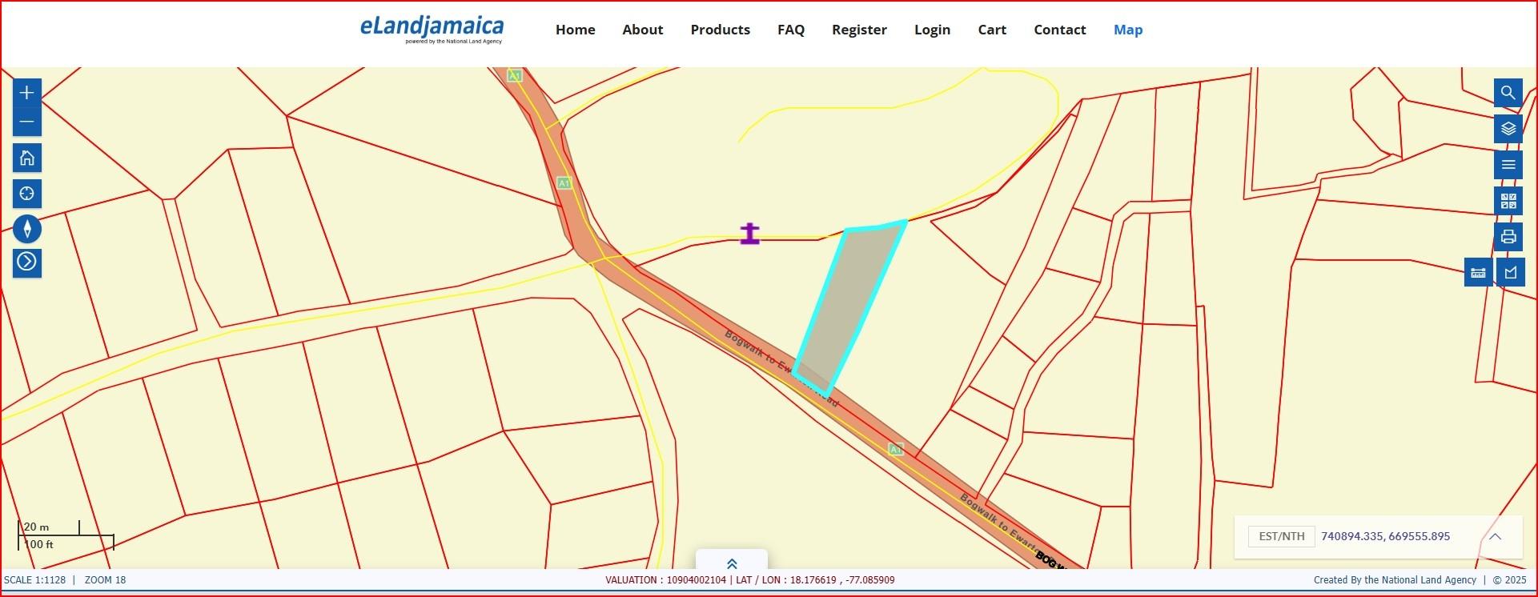
Task: Expand the left toolbar arrow button
Action: (26, 262)
